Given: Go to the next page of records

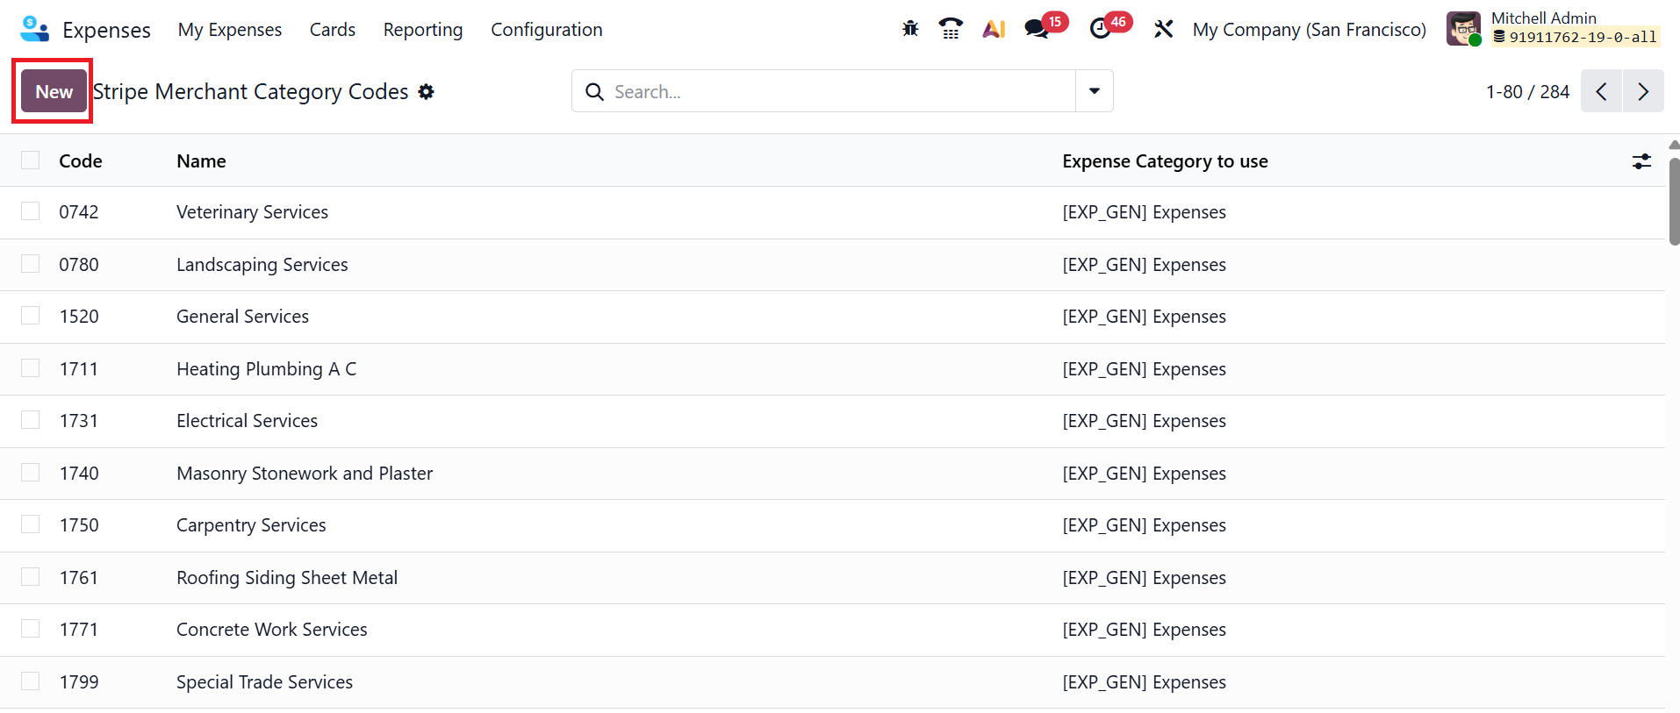Looking at the screenshot, I should (x=1643, y=91).
